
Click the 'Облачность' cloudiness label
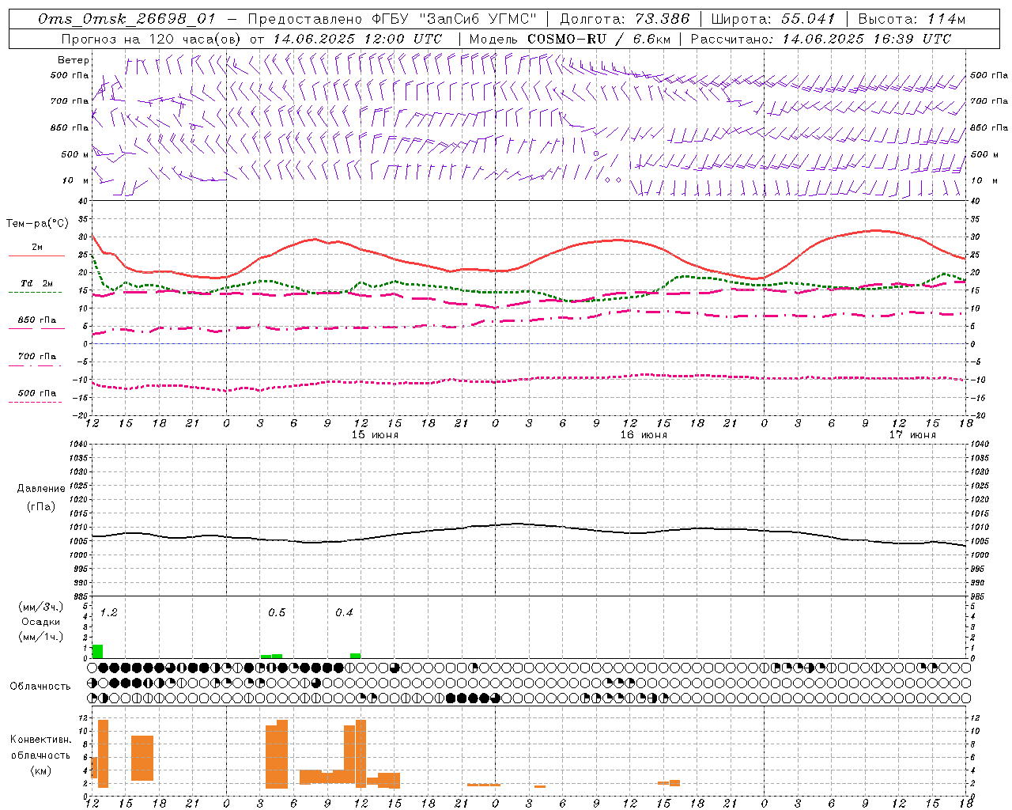coord(40,687)
